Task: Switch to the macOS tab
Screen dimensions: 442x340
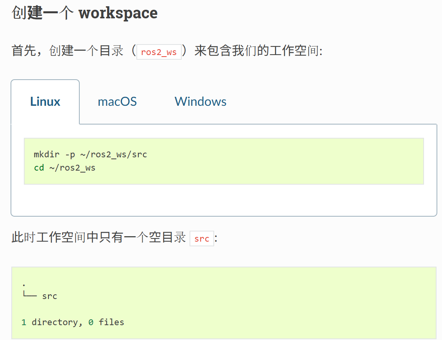Action: 117,102
